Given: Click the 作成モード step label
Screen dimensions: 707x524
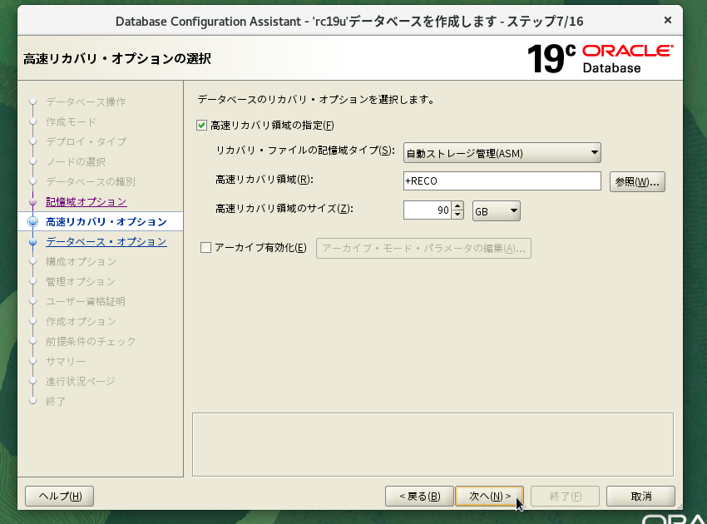Looking at the screenshot, I should click(x=71, y=121).
